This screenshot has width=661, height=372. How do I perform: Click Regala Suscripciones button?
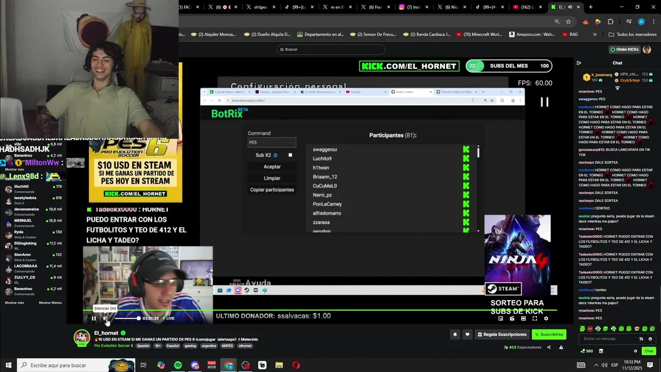(x=502, y=334)
